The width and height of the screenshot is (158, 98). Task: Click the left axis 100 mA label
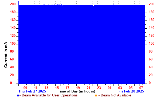pyautogui.click(x=13, y=44)
